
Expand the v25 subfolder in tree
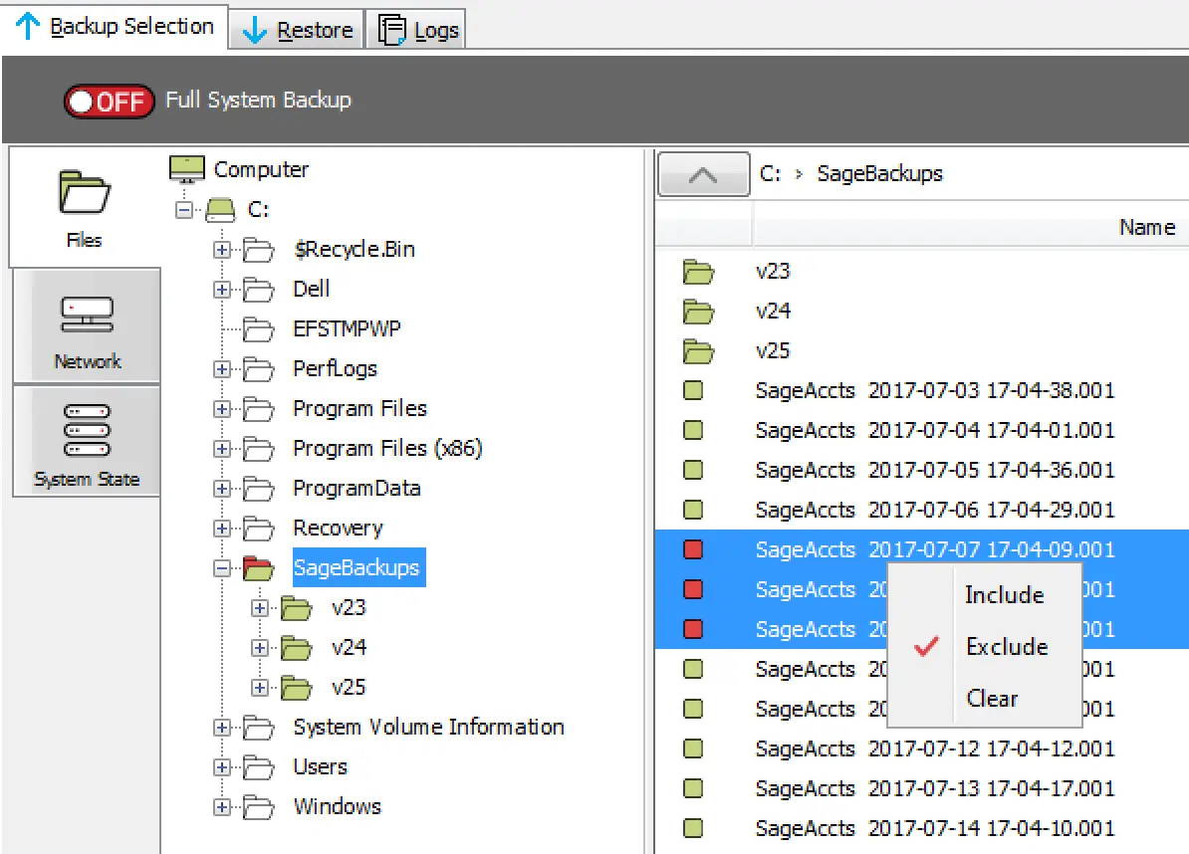(259, 688)
